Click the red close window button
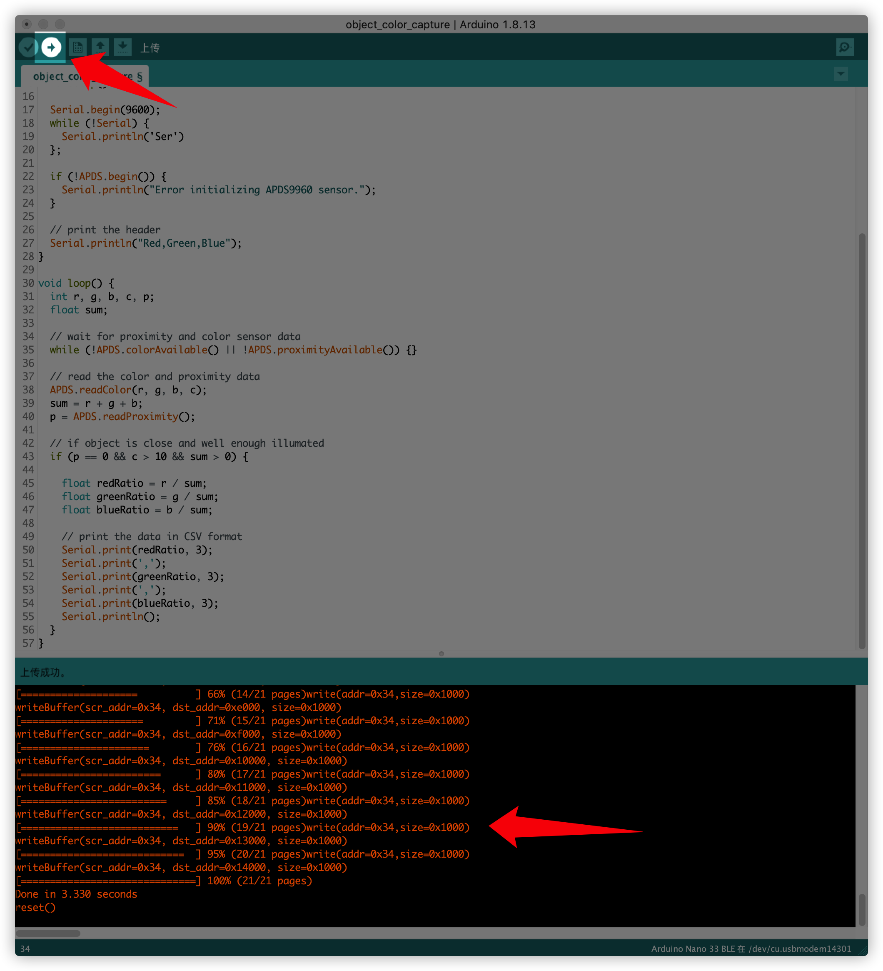 [27, 24]
